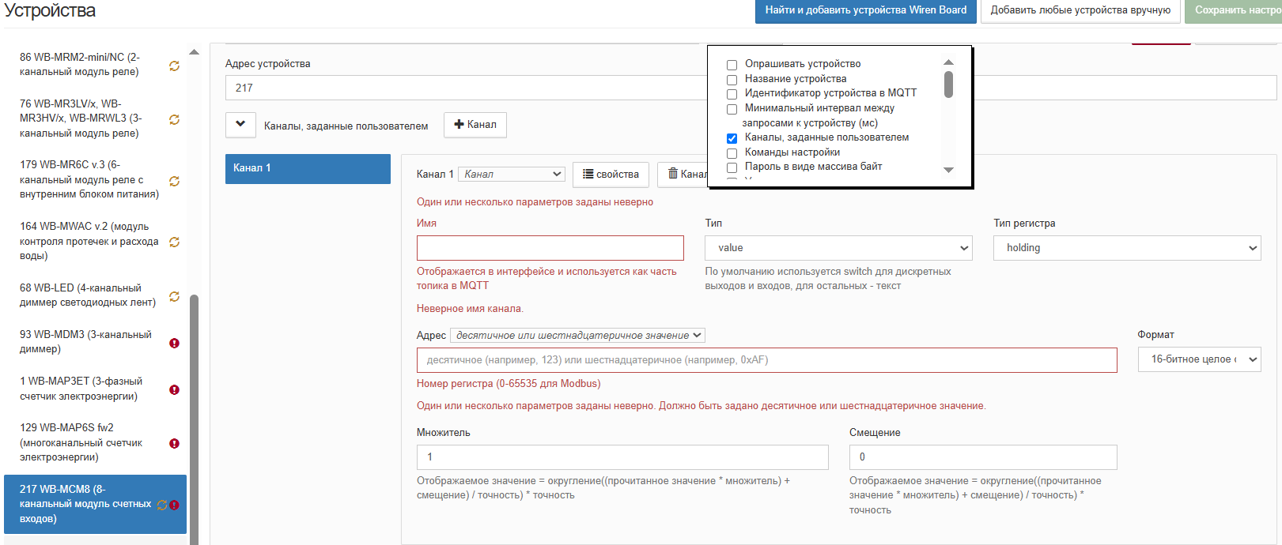The width and height of the screenshot is (1282, 545).
Task: Click sync icon beside 179 WB-MR6C v.3
Action: pyautogui.click(x=174, y=182)
